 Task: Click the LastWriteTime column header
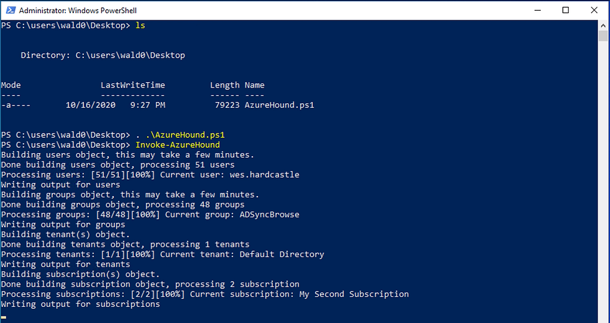click(x=132, y=85)
